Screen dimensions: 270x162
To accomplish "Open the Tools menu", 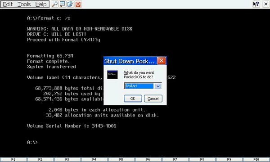I will coord(24,4).
